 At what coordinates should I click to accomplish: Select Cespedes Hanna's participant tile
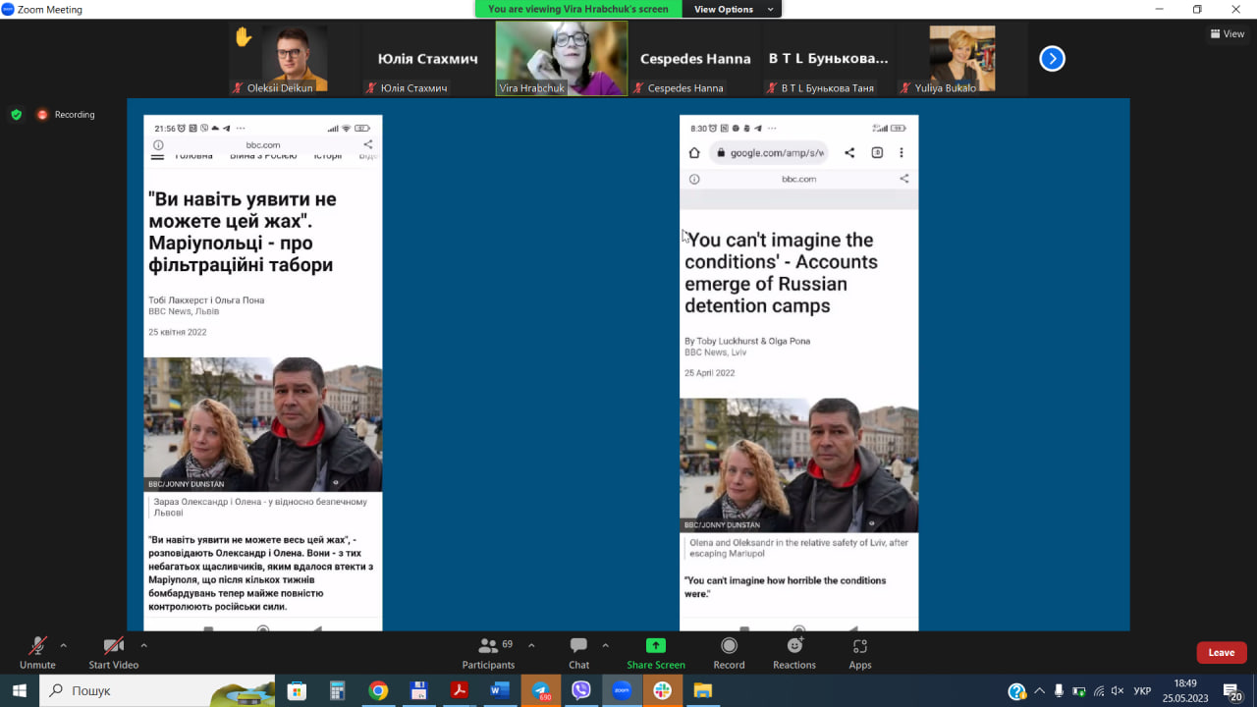point(695,59)
